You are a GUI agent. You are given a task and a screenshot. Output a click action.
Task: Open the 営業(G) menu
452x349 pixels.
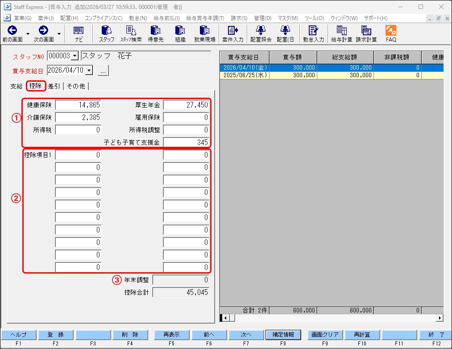pos(22,18)
